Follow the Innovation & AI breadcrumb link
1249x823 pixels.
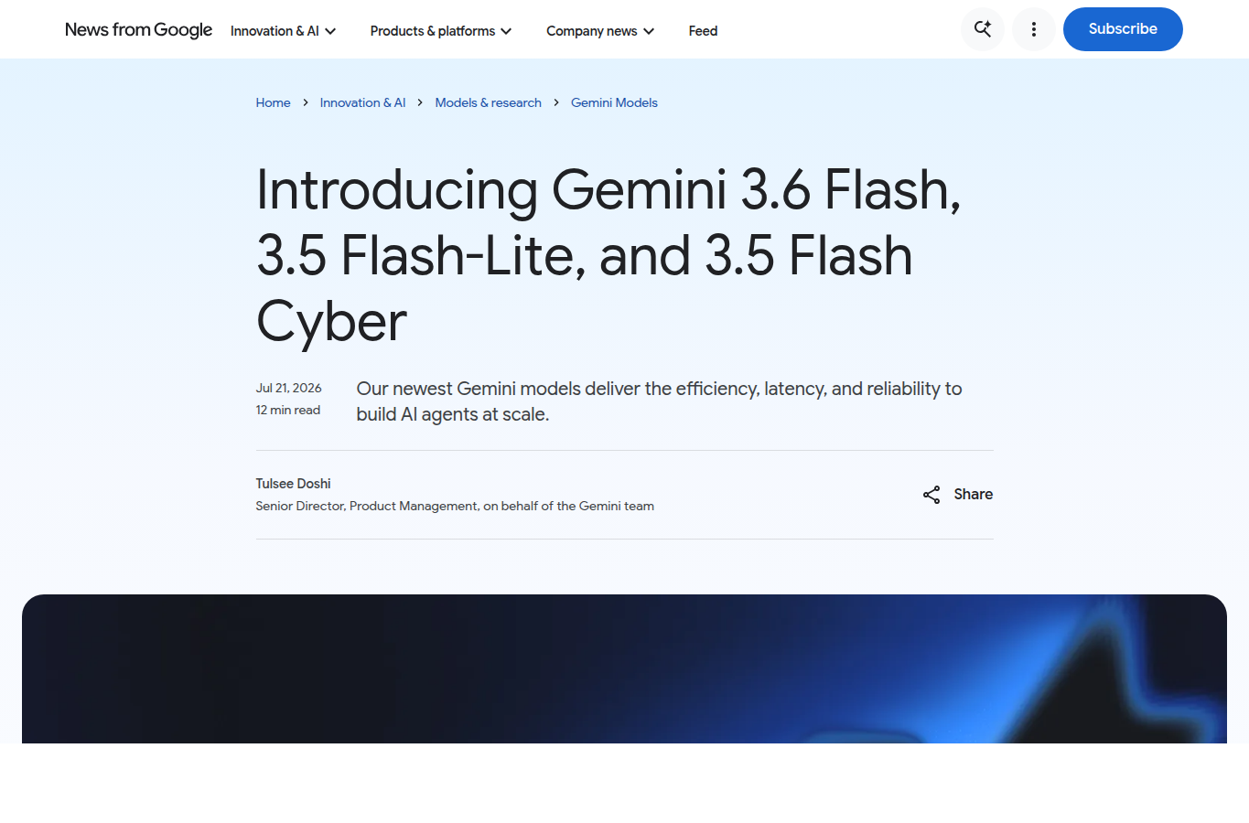click(x=362, y=102)
